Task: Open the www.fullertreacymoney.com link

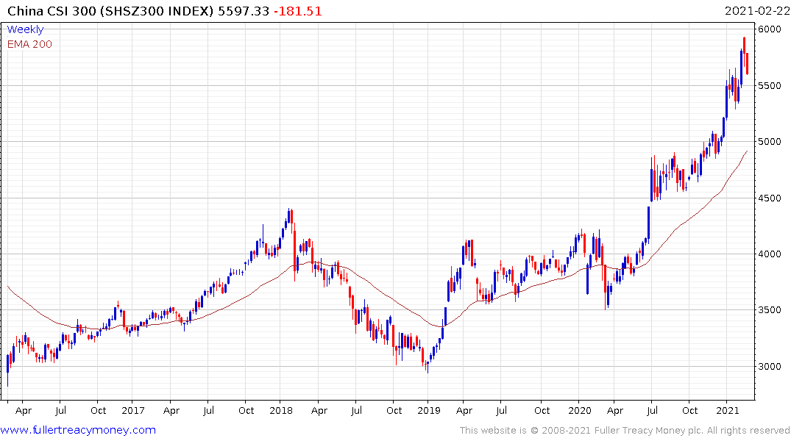Action: (x=78, y=430)
